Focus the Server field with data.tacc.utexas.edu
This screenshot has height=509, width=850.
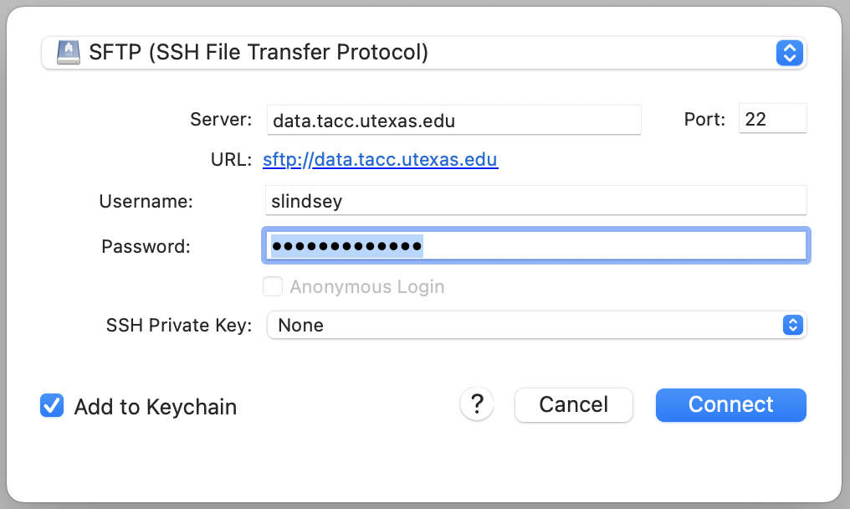point(453,121)
